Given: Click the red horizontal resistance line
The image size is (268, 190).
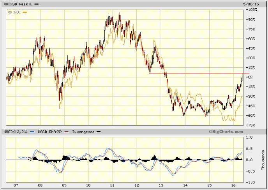Looking at the screenshot, I should coord(195,73).
